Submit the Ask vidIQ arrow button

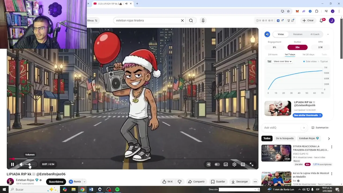(x=304, y=128)
